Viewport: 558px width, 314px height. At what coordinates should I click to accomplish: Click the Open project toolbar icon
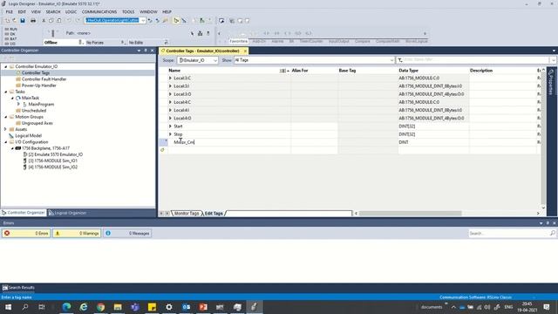[x=15, y=21]
